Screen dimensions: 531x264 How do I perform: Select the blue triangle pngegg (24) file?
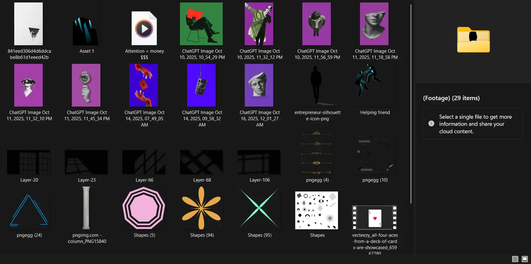pos(29,210)
